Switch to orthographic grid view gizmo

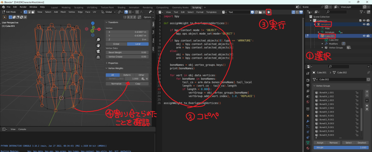pos(98,57)
